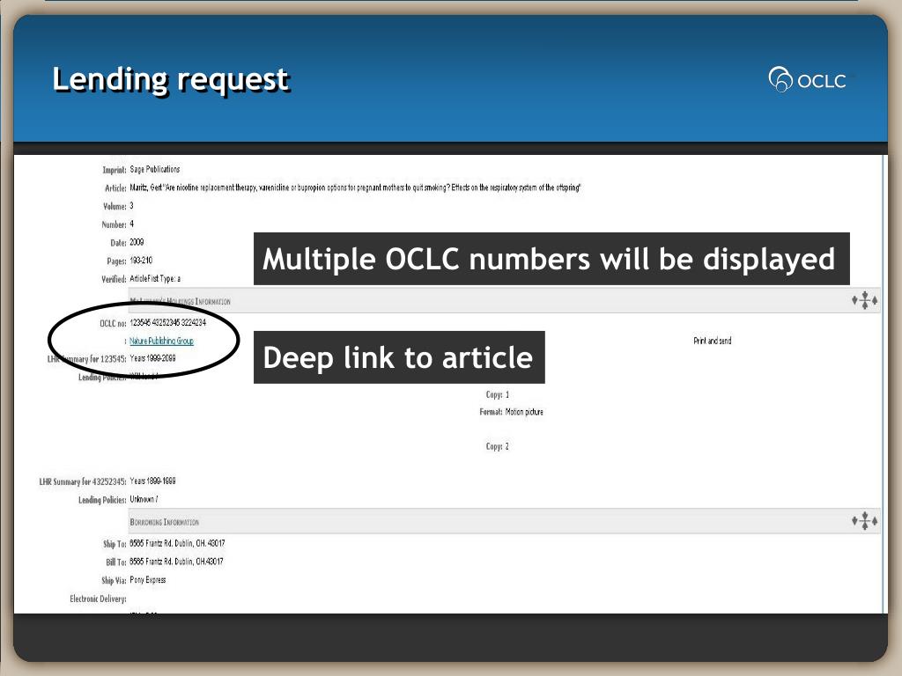Screen dimensions: 902x676
Task: Select the Bill To address
Action: (176, 562)
